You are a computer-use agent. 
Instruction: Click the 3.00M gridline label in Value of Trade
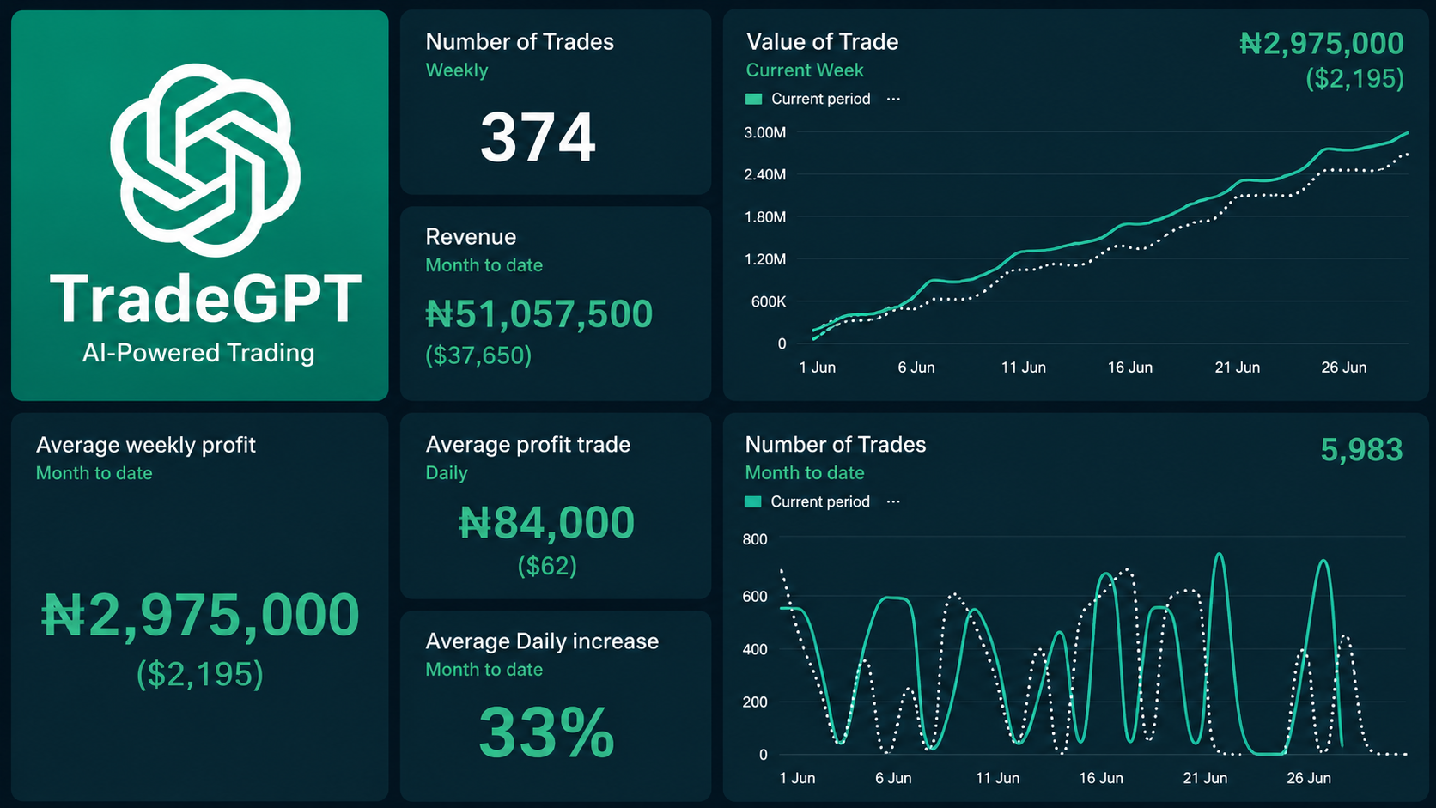[x=764, y=132]
